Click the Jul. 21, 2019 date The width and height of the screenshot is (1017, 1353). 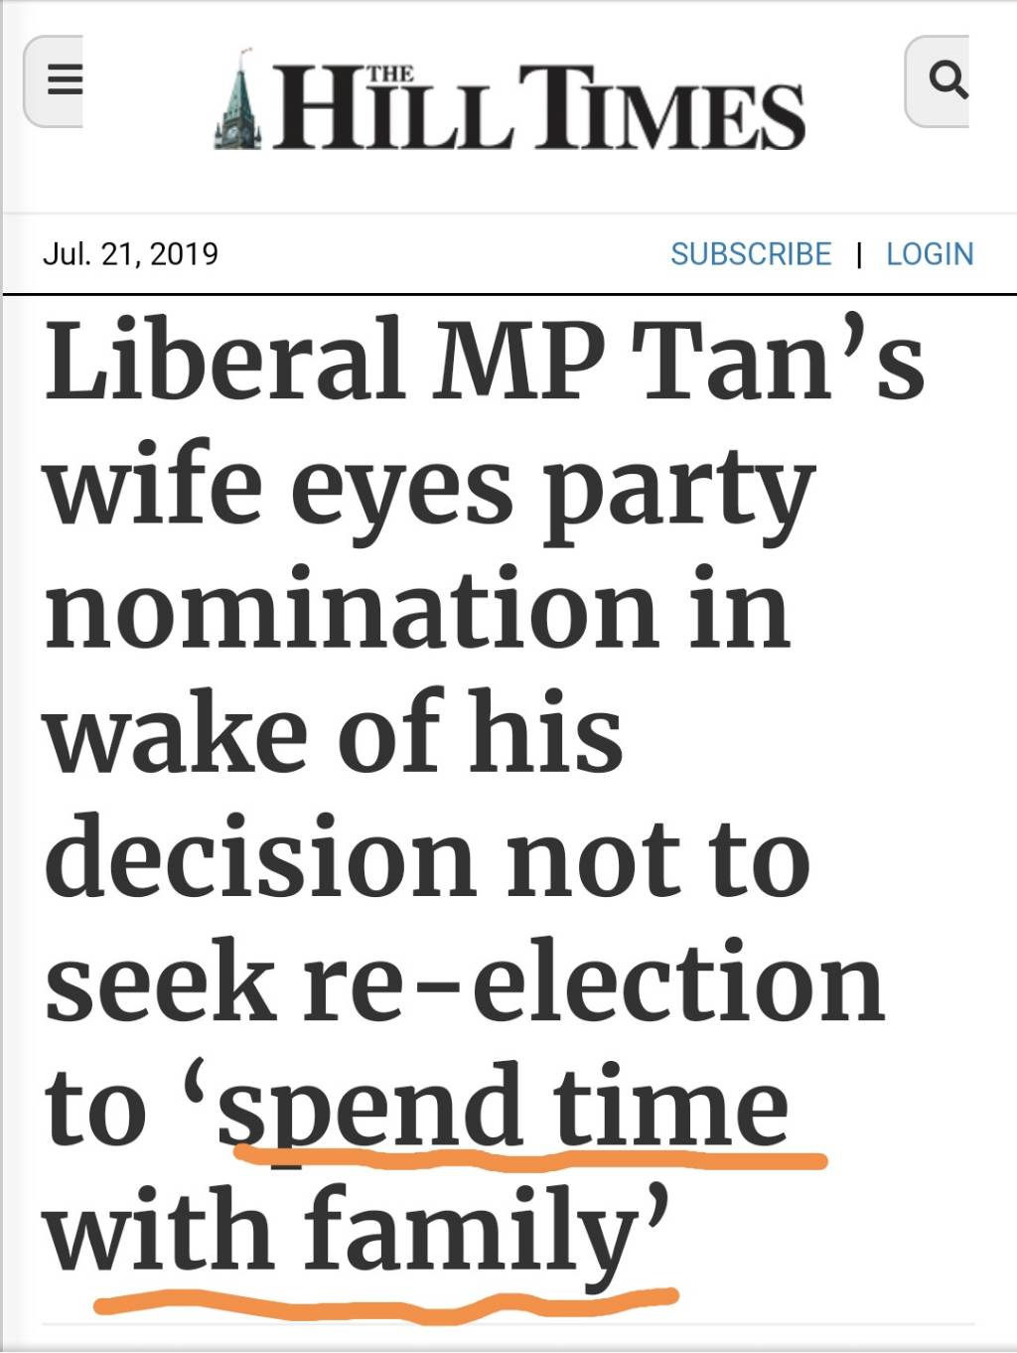click(130, 254)
